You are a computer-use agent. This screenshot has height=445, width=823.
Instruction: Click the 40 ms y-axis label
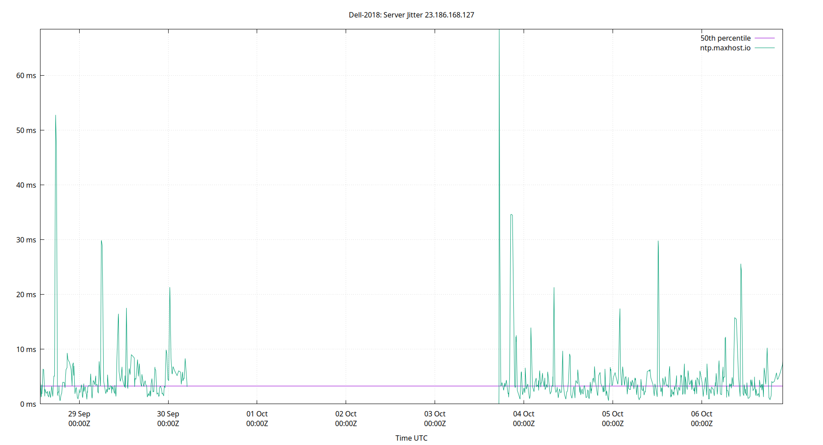click(26, 185)
